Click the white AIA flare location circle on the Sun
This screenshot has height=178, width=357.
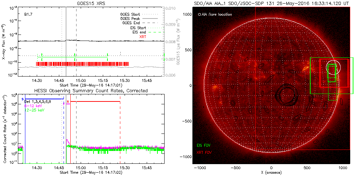(x=333, y=66)
